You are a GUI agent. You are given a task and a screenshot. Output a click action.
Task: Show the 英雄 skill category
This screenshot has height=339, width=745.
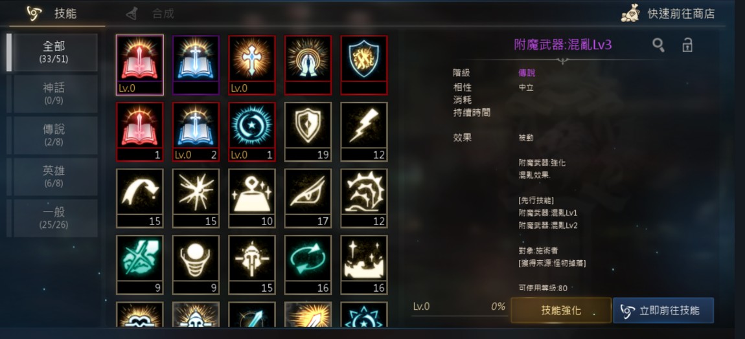click(x=54, y=177)
